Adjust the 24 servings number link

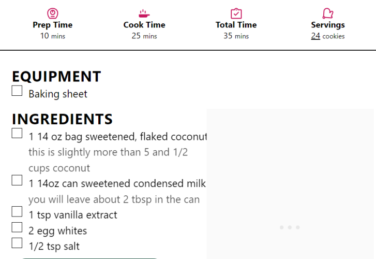315,36
